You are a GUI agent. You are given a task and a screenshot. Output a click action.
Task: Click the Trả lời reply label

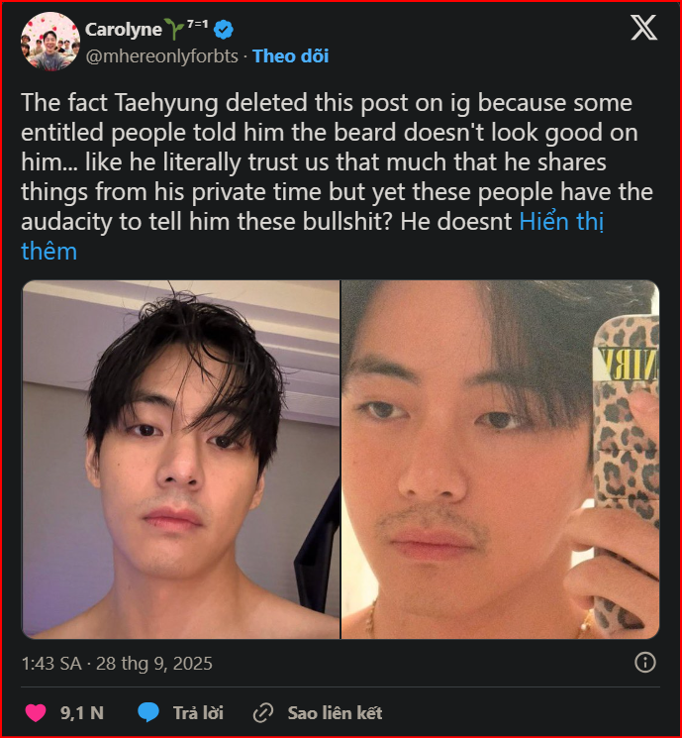(198, 713)
